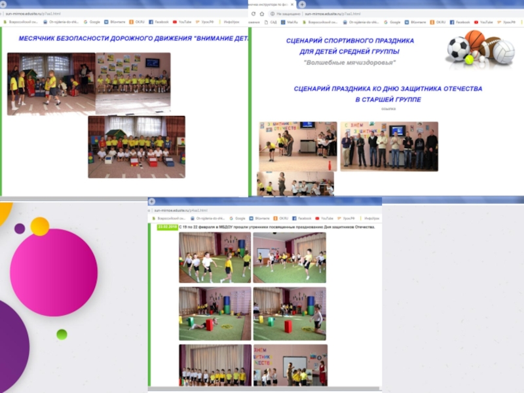Open Урок.РФ bookmark in top-right window
Image resolution: width=524 pixels, height=393 pixels.
tap(506, 22)
